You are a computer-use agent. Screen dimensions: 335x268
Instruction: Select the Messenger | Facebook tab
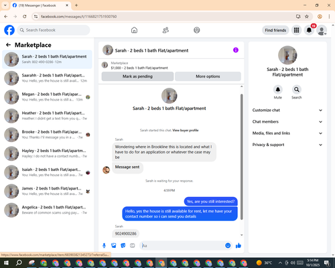pyautogui.click(x=41, y=5)
